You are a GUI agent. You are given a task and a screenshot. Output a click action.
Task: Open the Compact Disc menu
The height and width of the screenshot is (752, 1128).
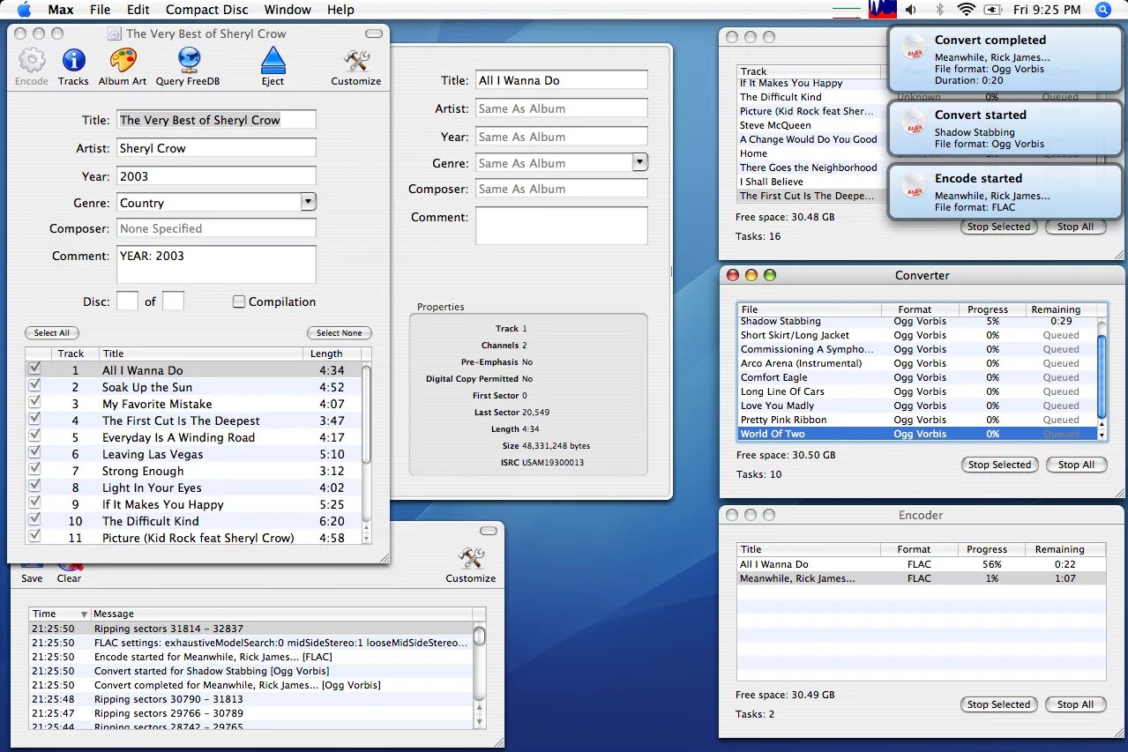point(206,10)
